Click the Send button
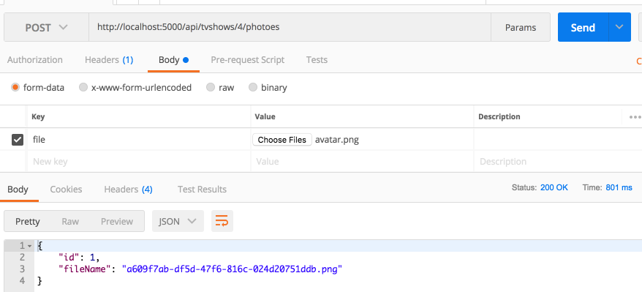The image size is (642, 292). pos(583,27)
